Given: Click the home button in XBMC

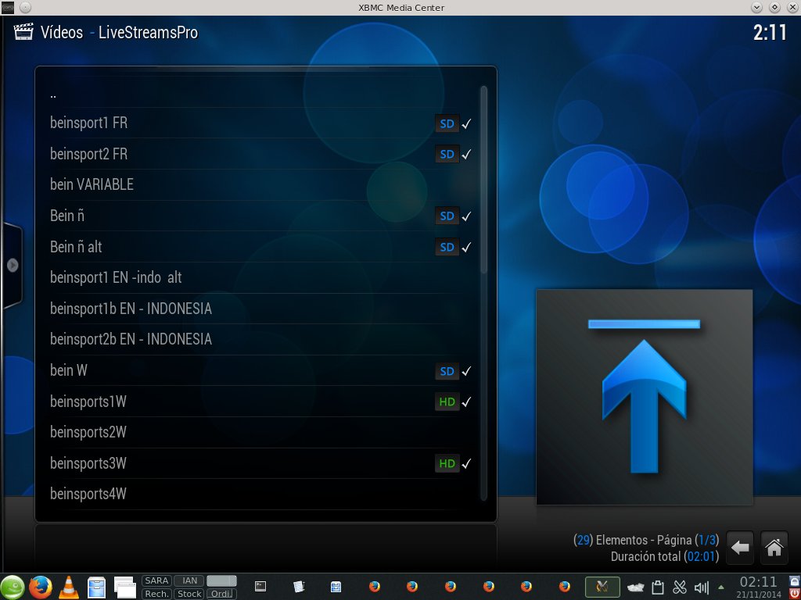Looking at the screenshot, I should [774, 548].
